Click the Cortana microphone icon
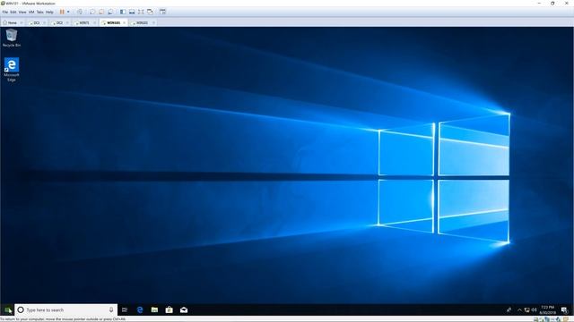 [x=111, y=310]
